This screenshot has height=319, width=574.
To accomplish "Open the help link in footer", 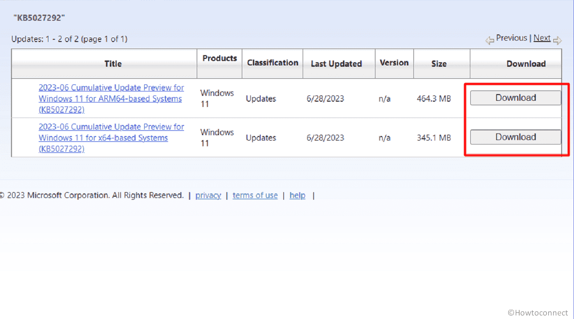I will 297,195.
